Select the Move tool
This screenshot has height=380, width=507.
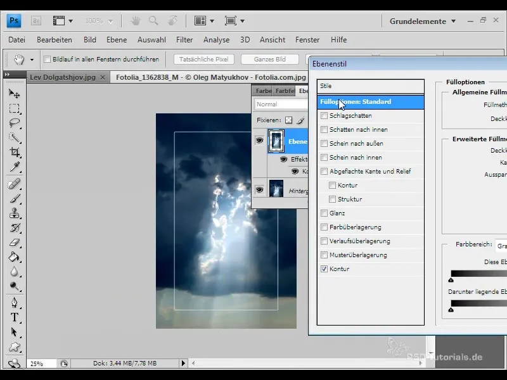click(14, 93)
